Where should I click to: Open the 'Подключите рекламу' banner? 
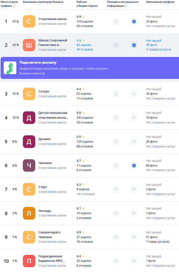[90, 68]
